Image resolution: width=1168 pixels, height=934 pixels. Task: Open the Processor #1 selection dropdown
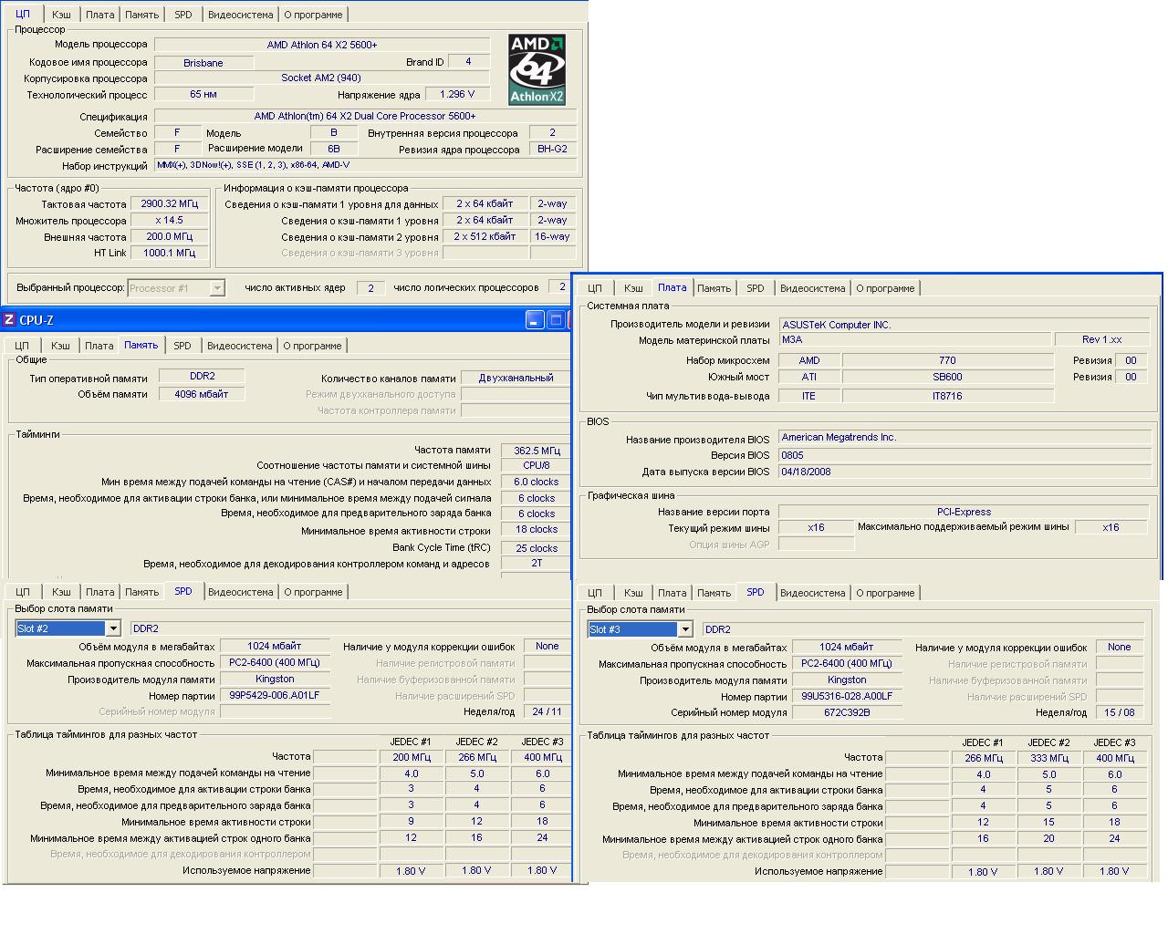tap(217, 288)
